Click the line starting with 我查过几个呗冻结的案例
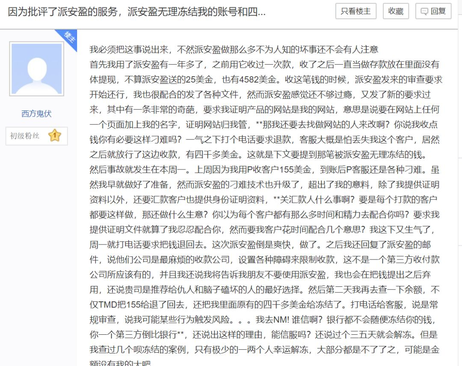 pos(264,350)
